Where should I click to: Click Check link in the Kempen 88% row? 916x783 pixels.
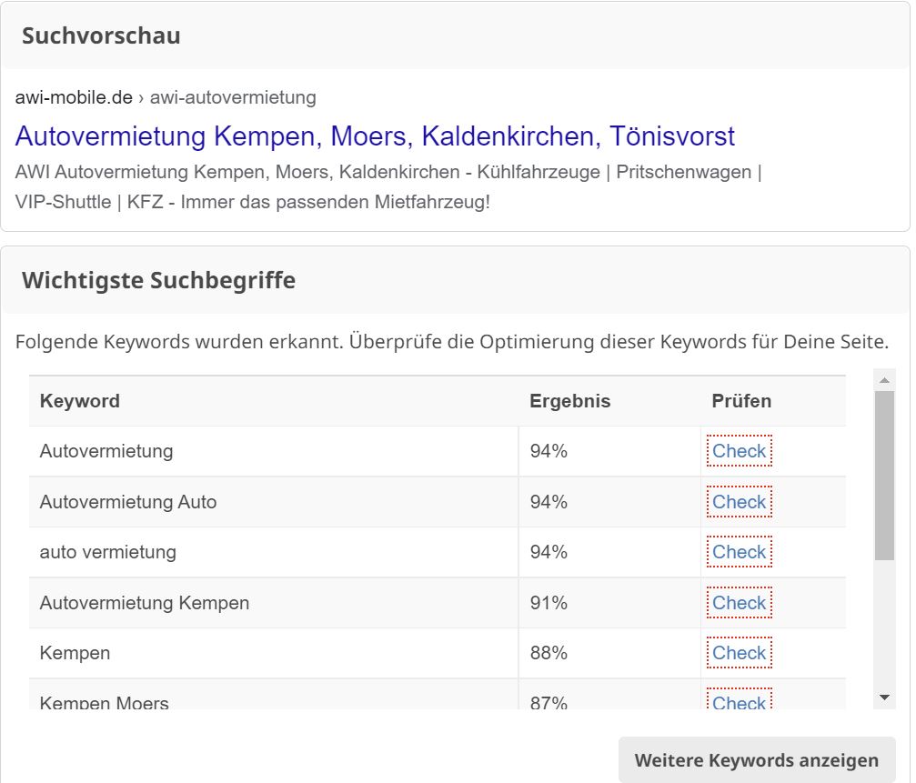coord(739,653)
